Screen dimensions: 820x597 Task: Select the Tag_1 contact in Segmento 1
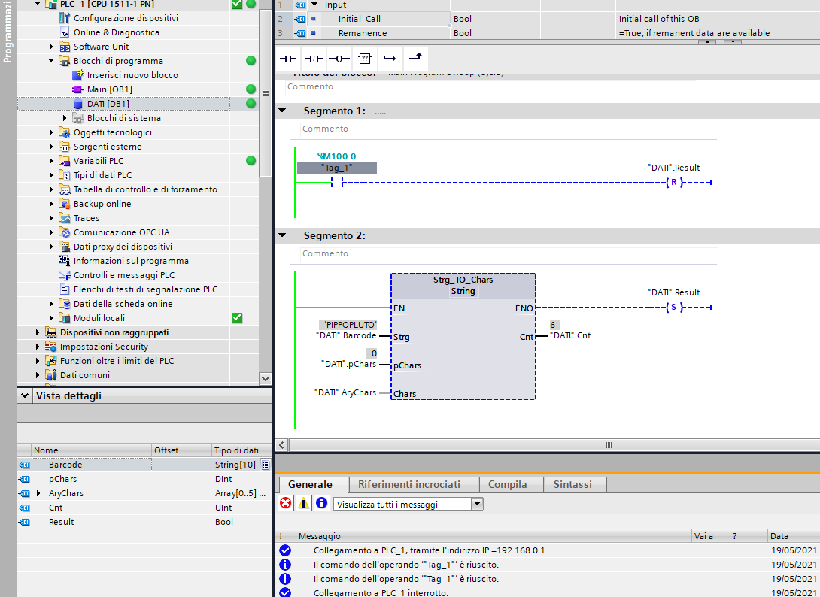coord(337,182)
